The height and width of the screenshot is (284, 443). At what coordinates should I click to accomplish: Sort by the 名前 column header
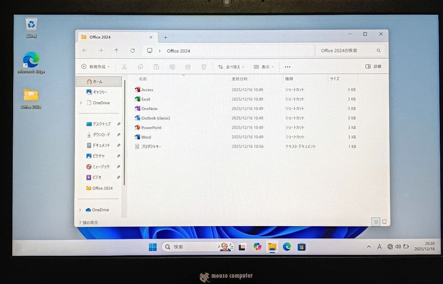[143, 79]
